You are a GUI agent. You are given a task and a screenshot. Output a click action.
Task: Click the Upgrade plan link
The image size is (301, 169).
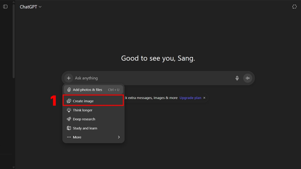point(190,98)
